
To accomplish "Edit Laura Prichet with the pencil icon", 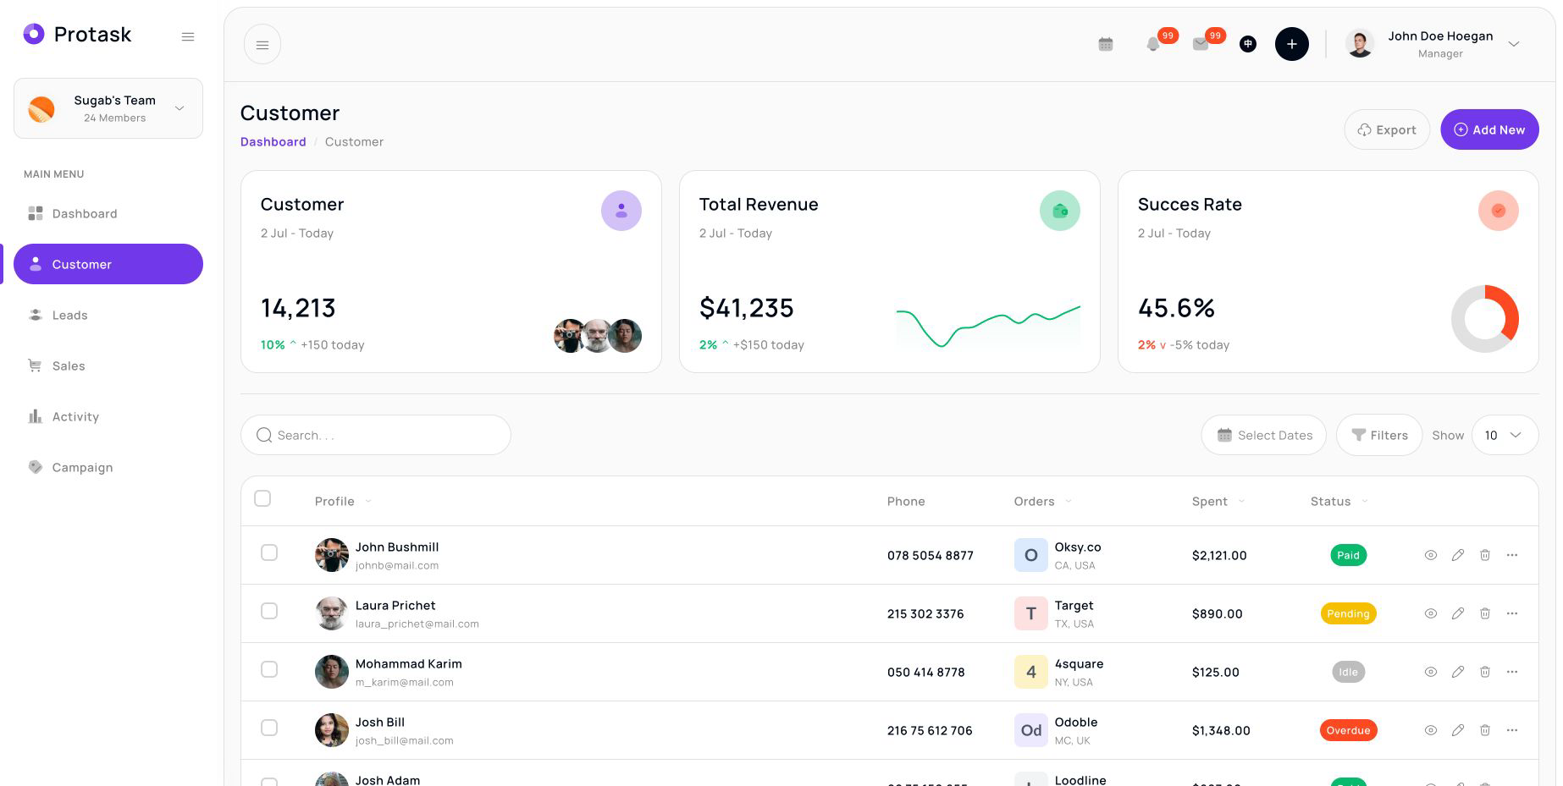I will click(1457, 613).
